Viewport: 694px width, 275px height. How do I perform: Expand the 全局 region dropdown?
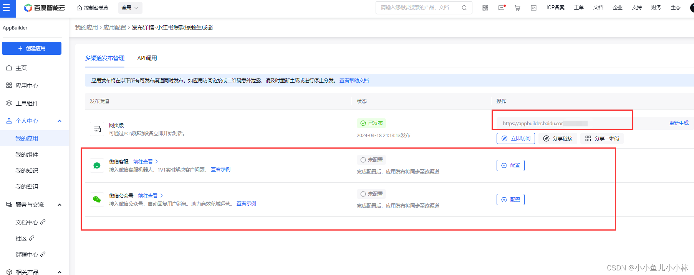[x=130, y=8]
